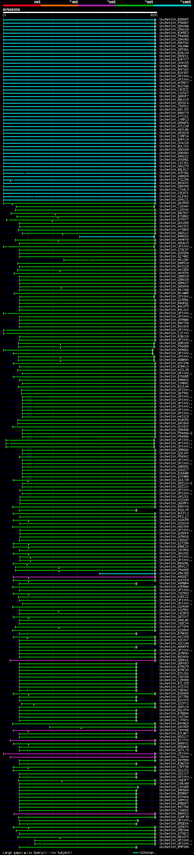Screen dimensions: 194x855
Task: Click the purple bar for UniRef100_B8HYG3
Action: pos(85,814)
